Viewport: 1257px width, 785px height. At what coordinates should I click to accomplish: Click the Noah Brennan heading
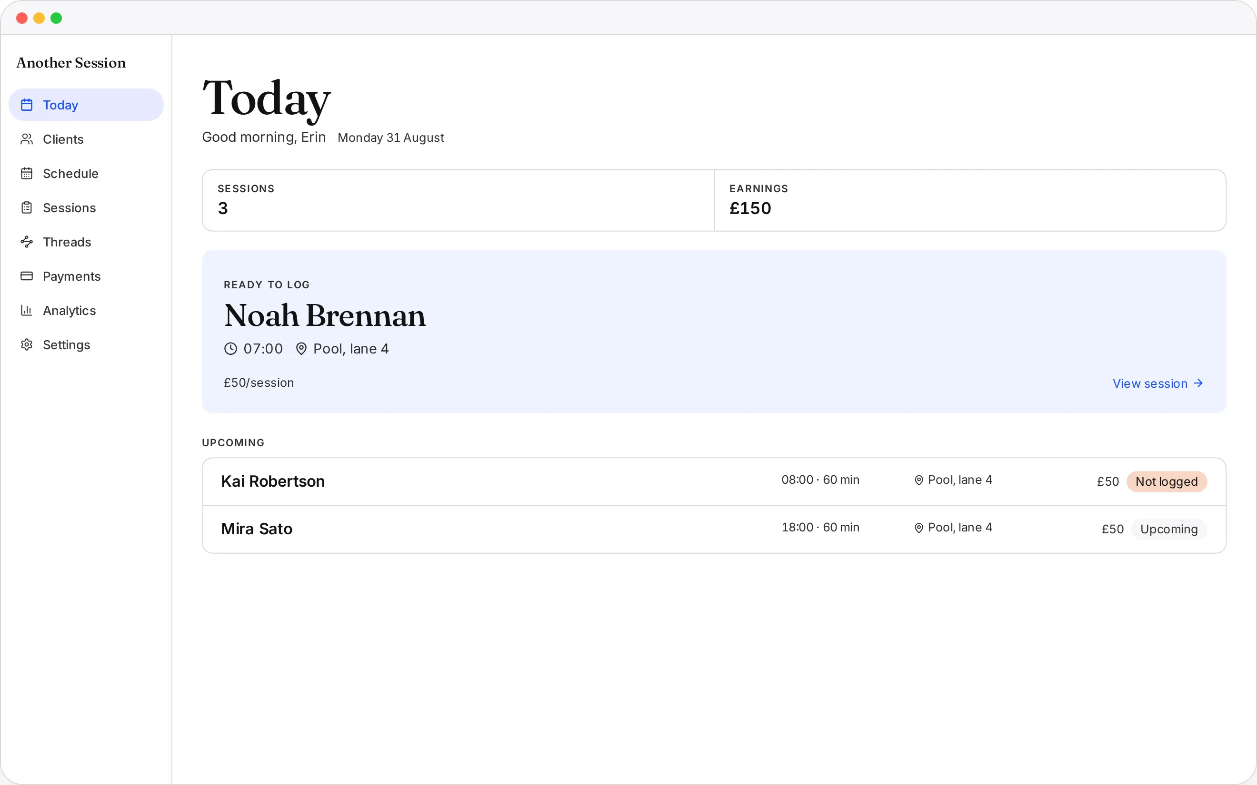pyautogui.click(x=325, y=315)
